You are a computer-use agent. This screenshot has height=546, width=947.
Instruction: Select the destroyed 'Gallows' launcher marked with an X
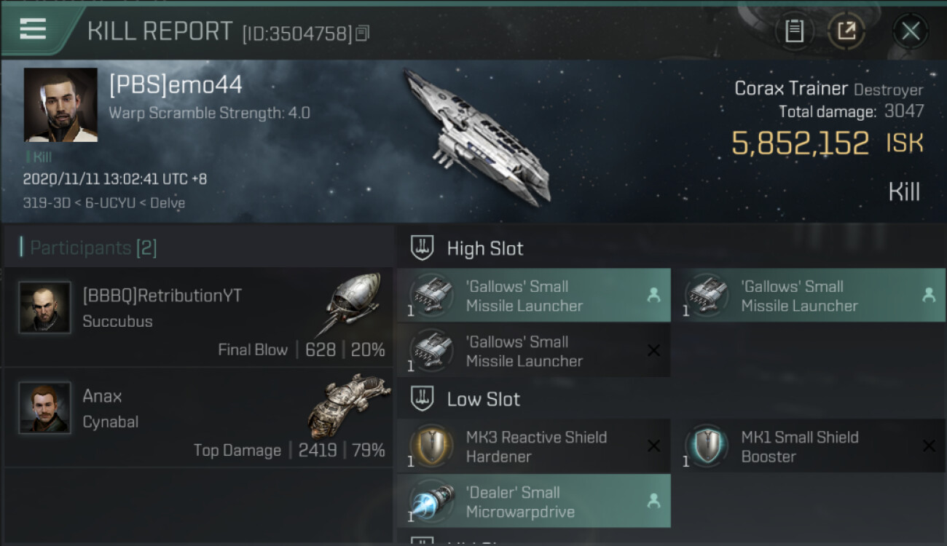coord(534,351)
